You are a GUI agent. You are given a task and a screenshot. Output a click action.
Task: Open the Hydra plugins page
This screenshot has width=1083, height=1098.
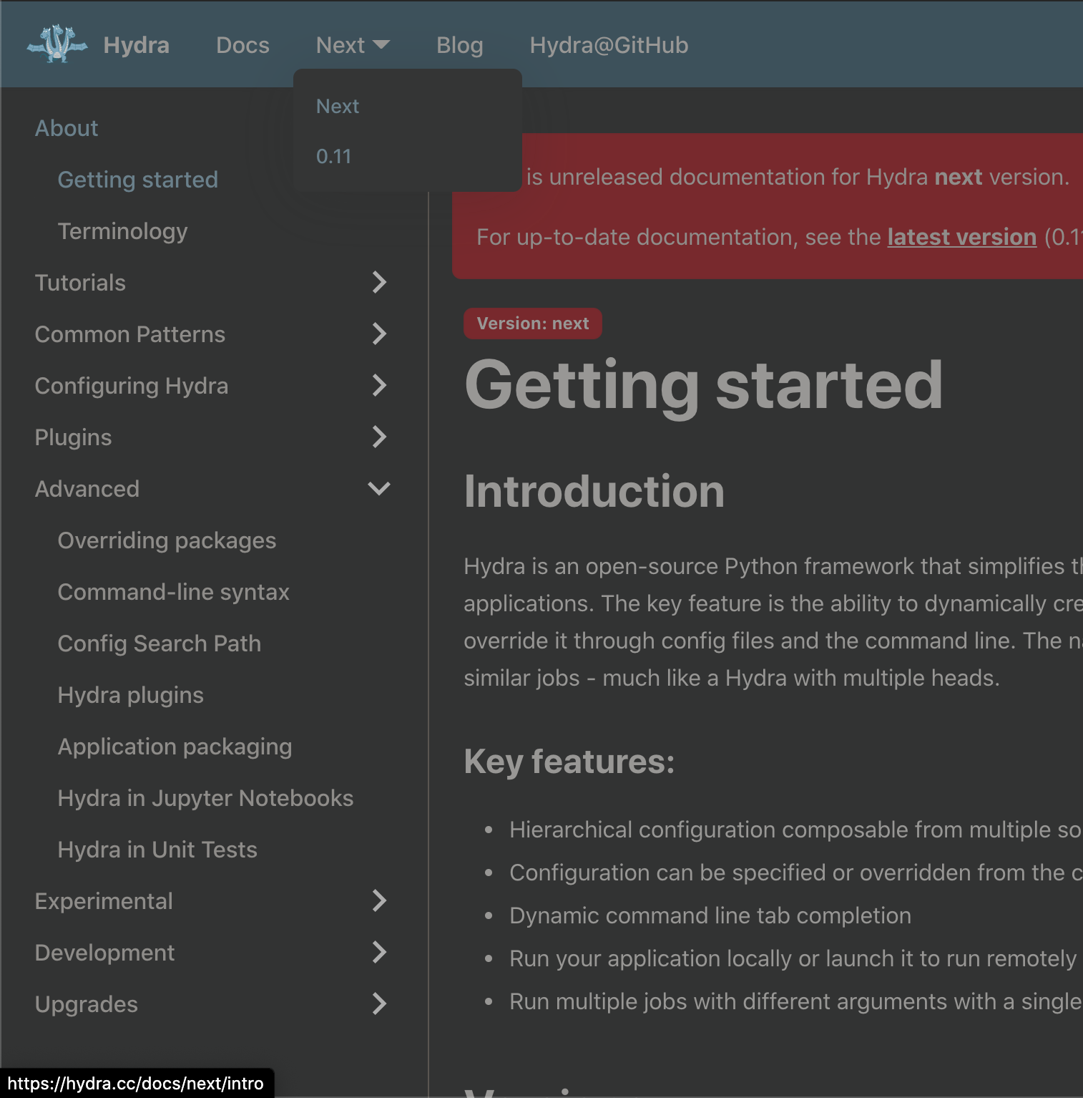click(131, 695)
